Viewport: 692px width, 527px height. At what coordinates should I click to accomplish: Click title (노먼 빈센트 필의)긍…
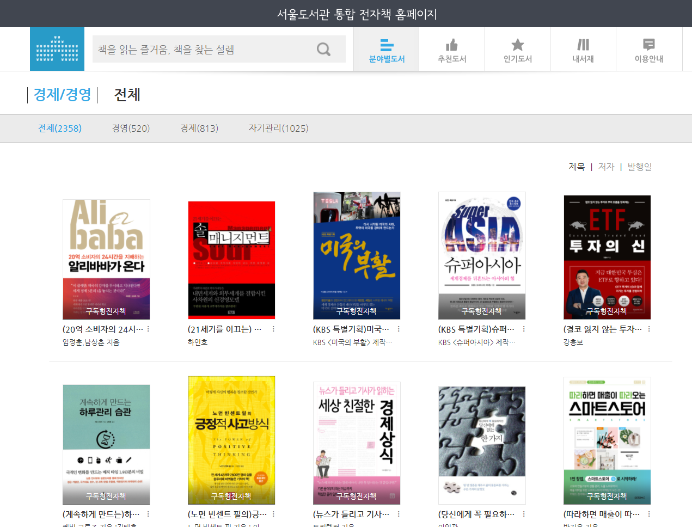pyautogui.click(x=228, y=514)
